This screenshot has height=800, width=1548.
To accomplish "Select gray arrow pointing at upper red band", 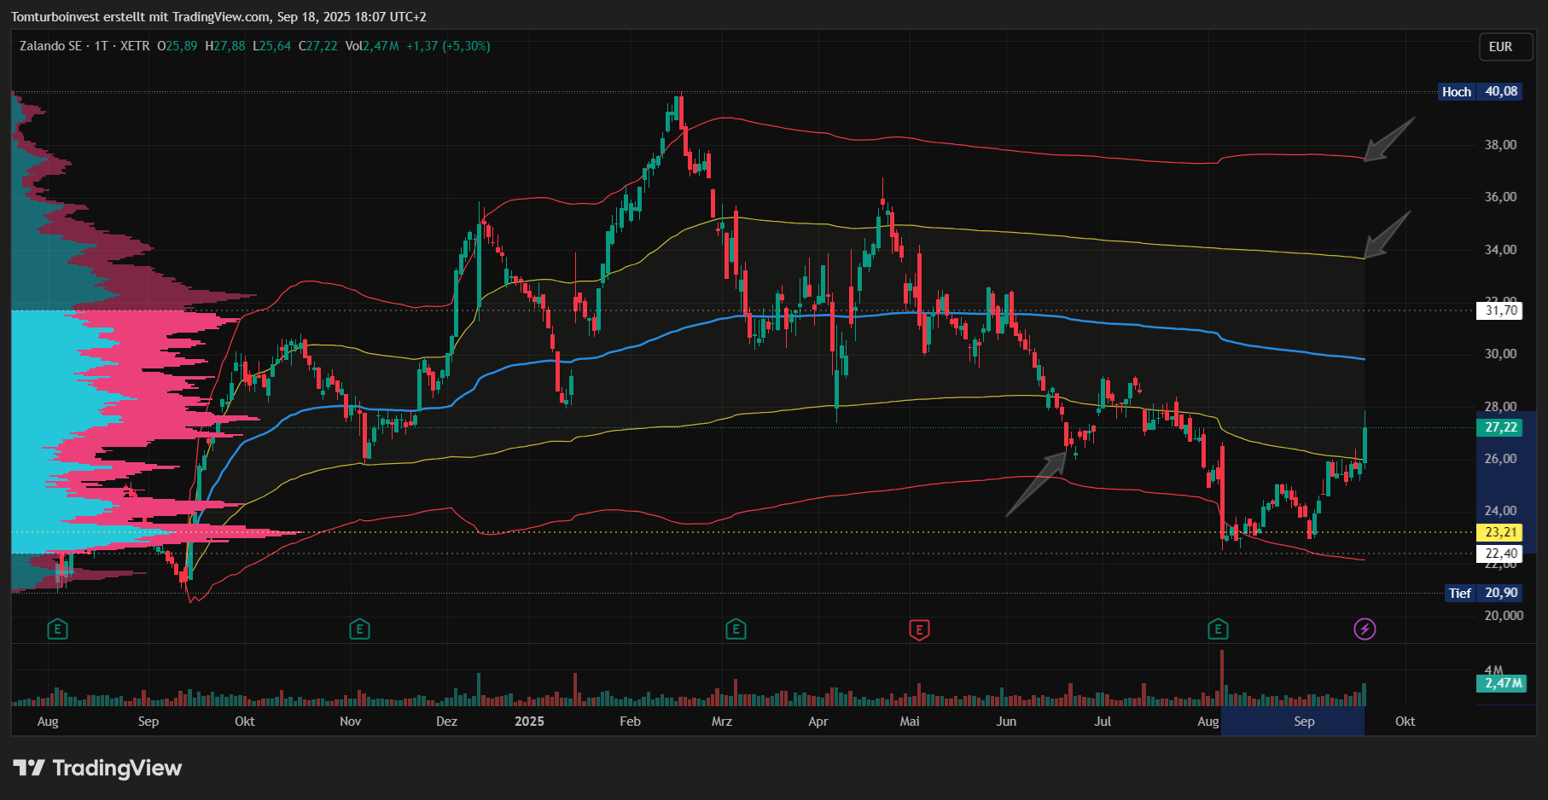I will [x=1389, y=139].
